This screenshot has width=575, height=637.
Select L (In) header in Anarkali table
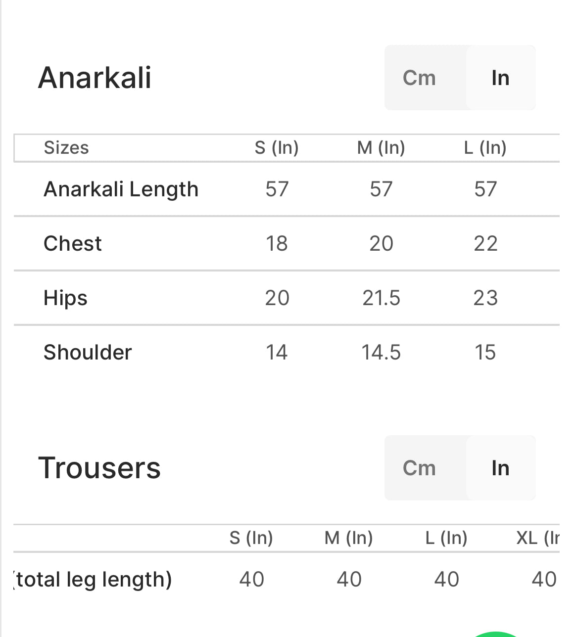[485, 147]
